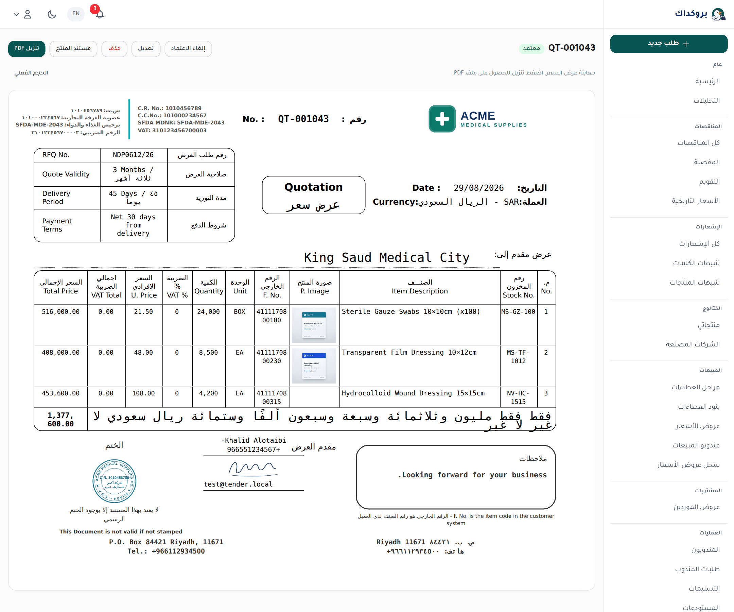Open the notifications bell icon

pos(100,14)
